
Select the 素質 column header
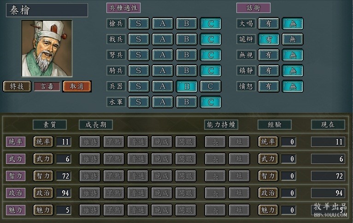tap(50, 125)
